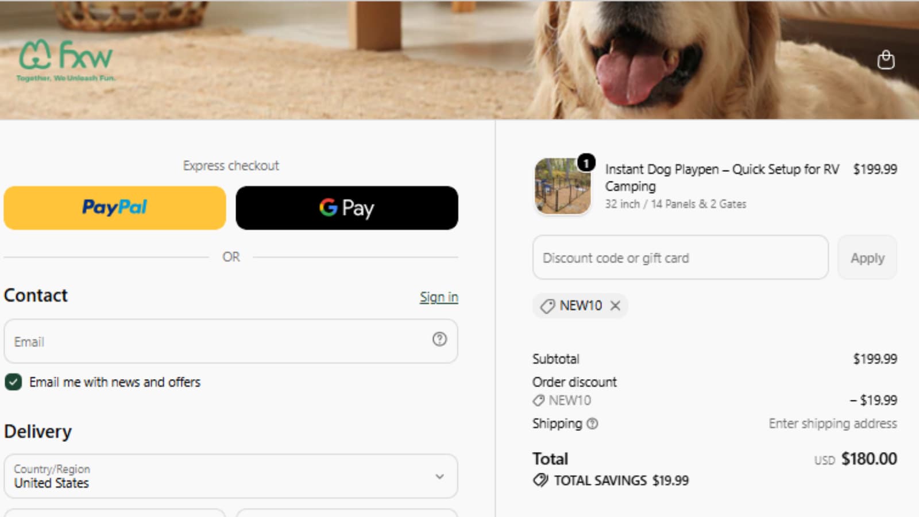This screenshot has height=517, width=919.
Task: Open the Sign in link
Action: 439,297
